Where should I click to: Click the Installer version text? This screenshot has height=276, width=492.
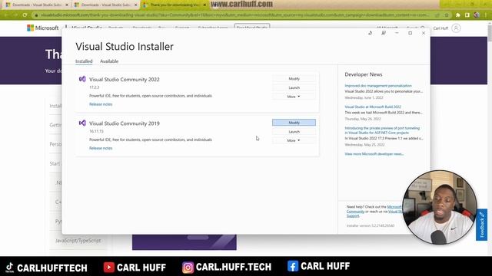coord(371,225)
